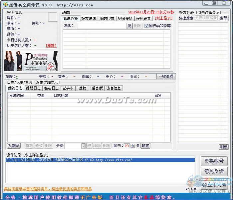Open the 留言版 tab
The height and width of the screenshot is (200, 233).
click(x=97, y=88)
